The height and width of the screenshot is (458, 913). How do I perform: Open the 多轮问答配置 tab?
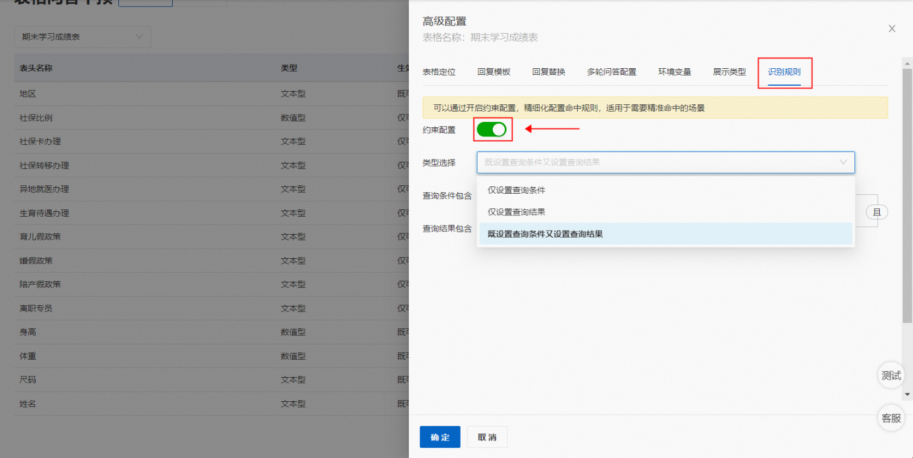[x=612, y=72]
